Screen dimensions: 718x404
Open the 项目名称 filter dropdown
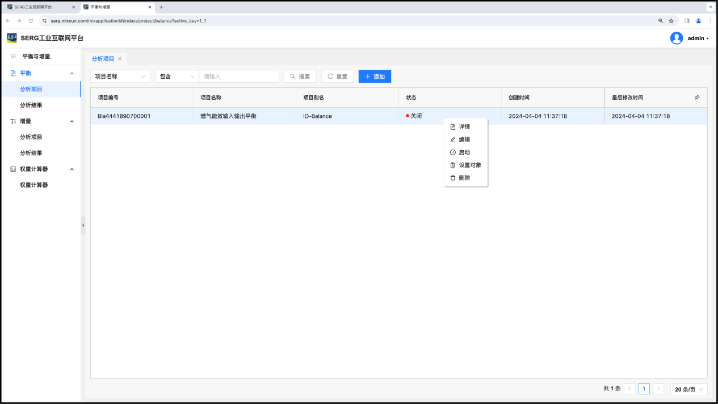120,76
